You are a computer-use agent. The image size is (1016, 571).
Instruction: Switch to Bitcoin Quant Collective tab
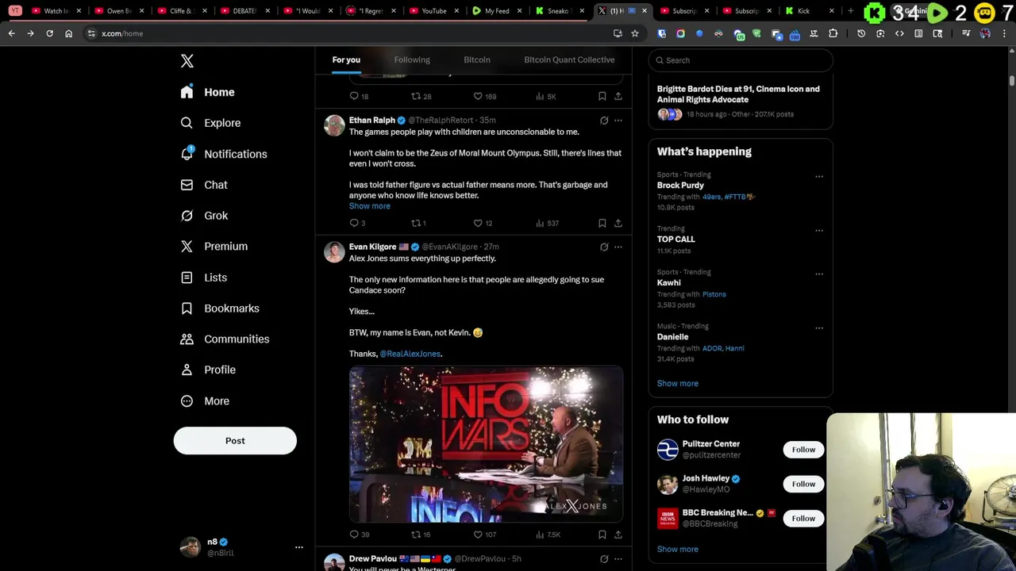pos(569,59)
